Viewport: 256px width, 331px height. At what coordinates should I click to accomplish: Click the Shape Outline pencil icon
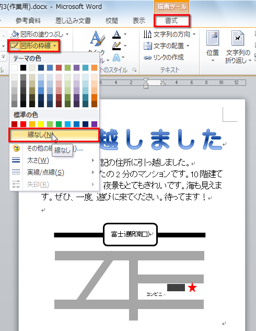pos(14,46)
